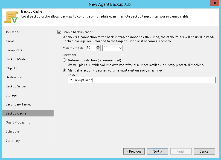
Task: Click the Next button
Action: coord(157,151)
